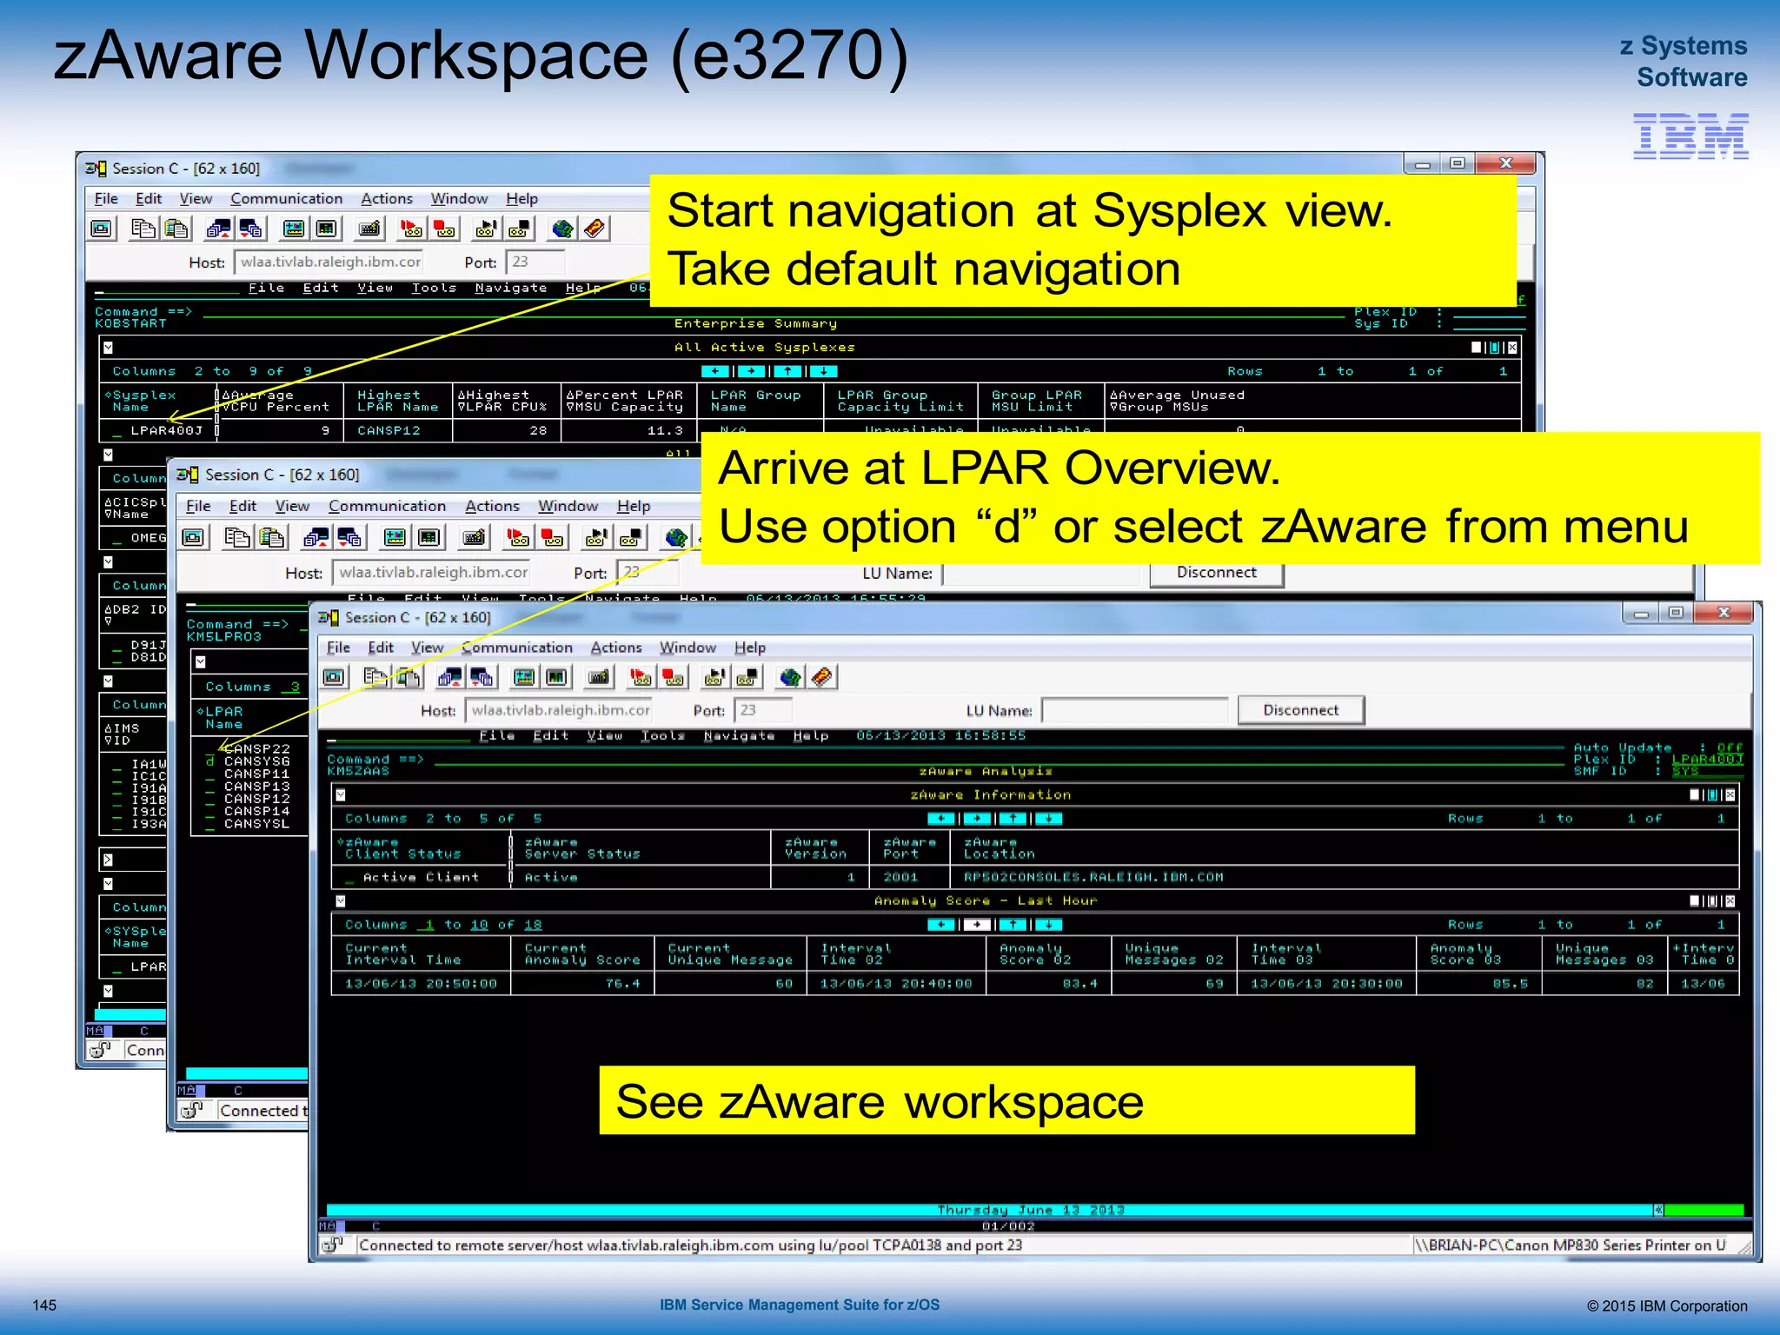Click Paste icon in front session toolbar
1780x1335 pixels.
[408, 677]
